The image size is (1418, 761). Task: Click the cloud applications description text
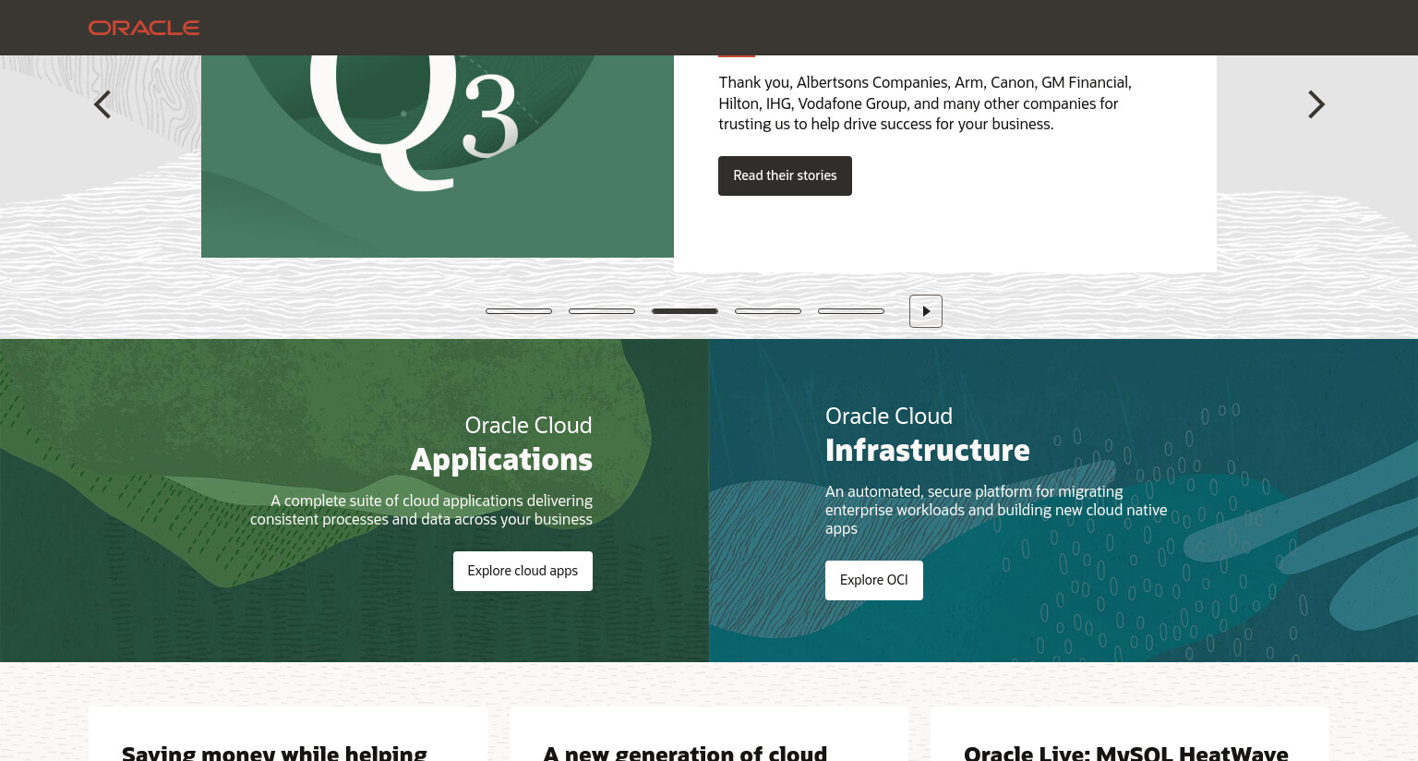coord(421,510)
